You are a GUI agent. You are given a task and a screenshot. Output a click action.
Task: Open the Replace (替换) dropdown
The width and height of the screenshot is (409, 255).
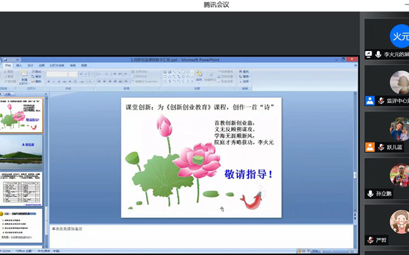pyautogui.click(x=245, y=76)
